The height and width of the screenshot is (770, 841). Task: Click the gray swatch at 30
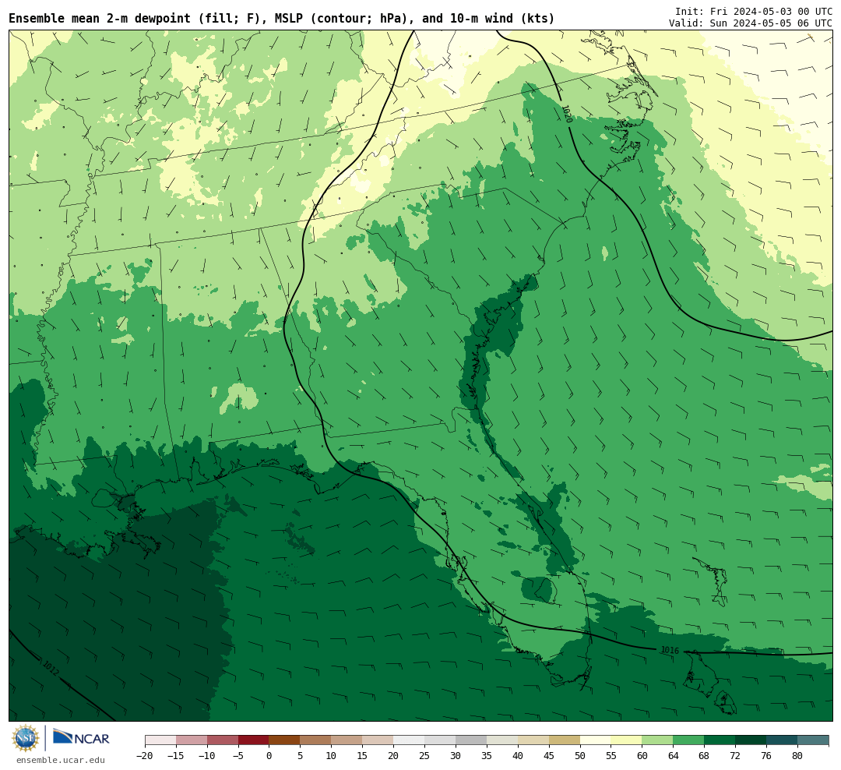coord(471,740)
